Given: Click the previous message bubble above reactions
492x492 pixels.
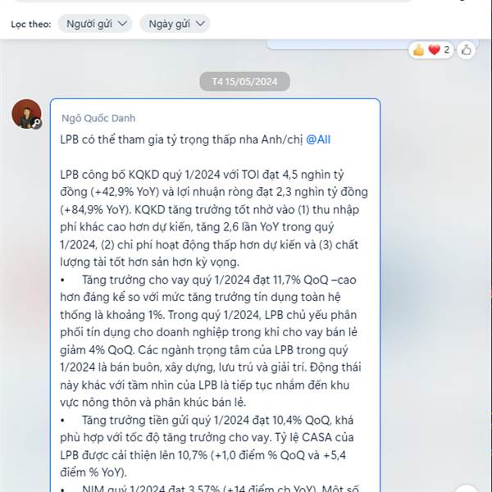Looking at the screenshot, I should point(337,44).
